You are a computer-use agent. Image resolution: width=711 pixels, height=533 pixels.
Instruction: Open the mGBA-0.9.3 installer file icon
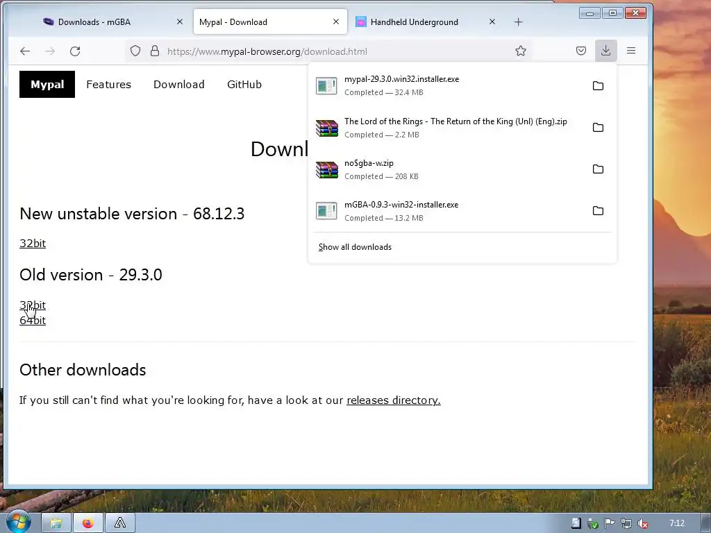[x=326, y=211]
